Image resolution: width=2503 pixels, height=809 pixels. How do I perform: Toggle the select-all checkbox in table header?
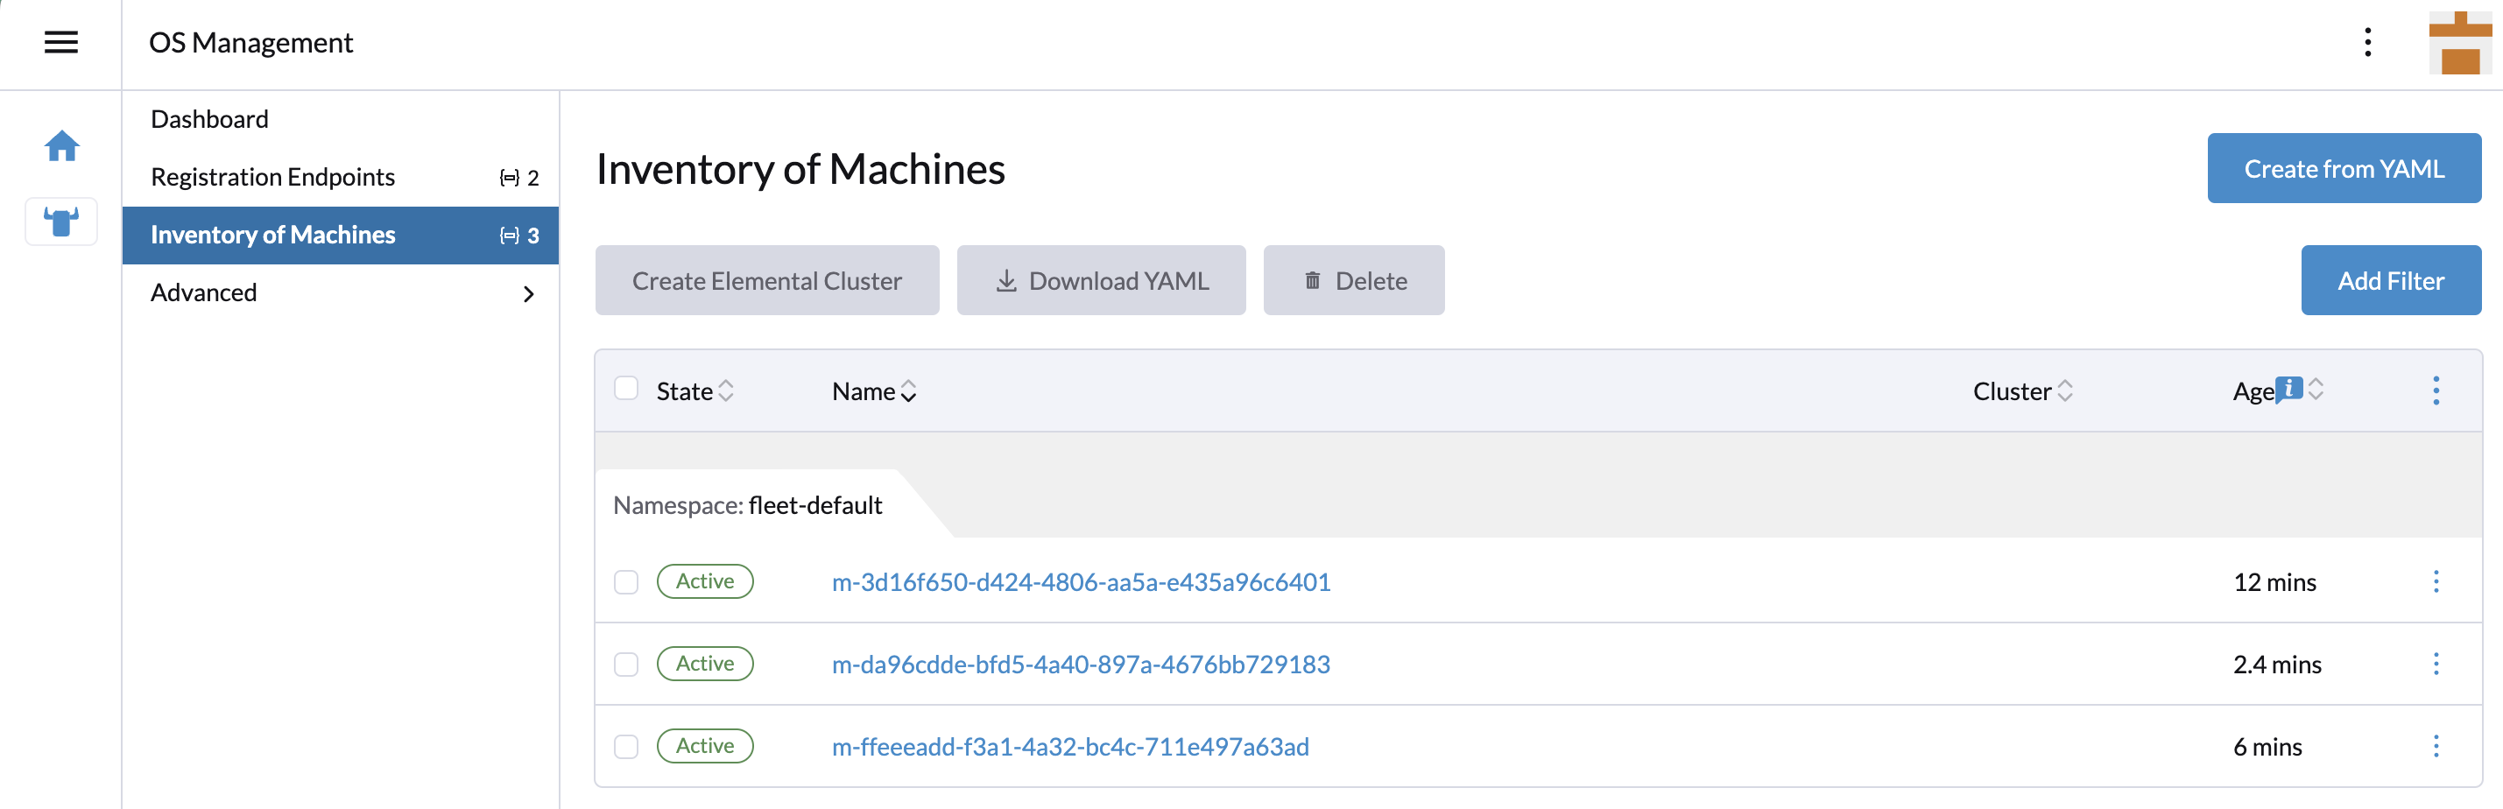pos(627,389)
